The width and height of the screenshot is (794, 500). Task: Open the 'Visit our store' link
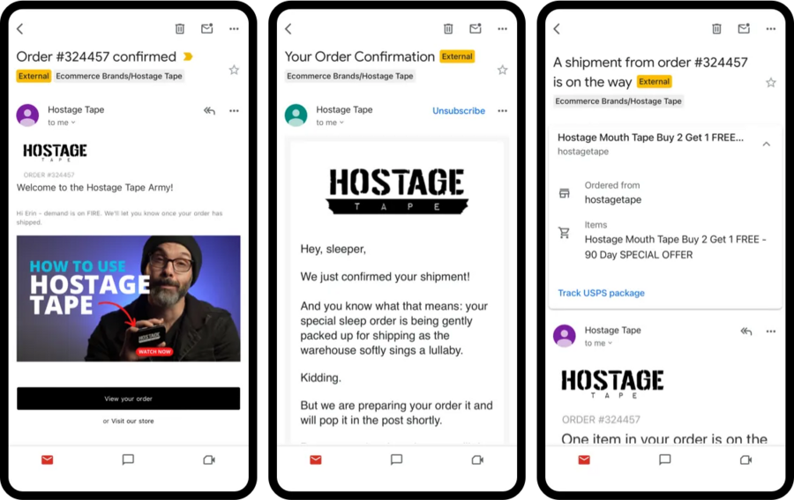132,421
